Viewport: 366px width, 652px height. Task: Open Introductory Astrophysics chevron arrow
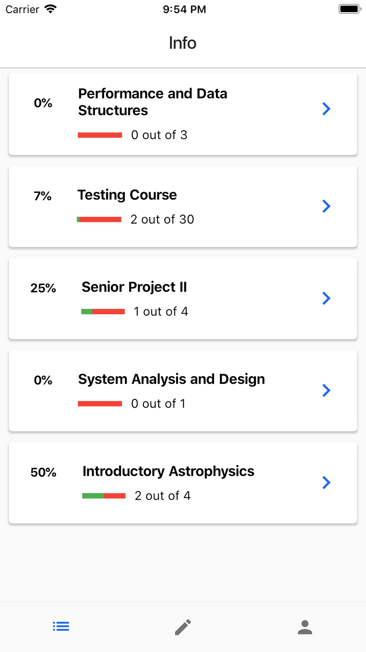click(326, 483)
